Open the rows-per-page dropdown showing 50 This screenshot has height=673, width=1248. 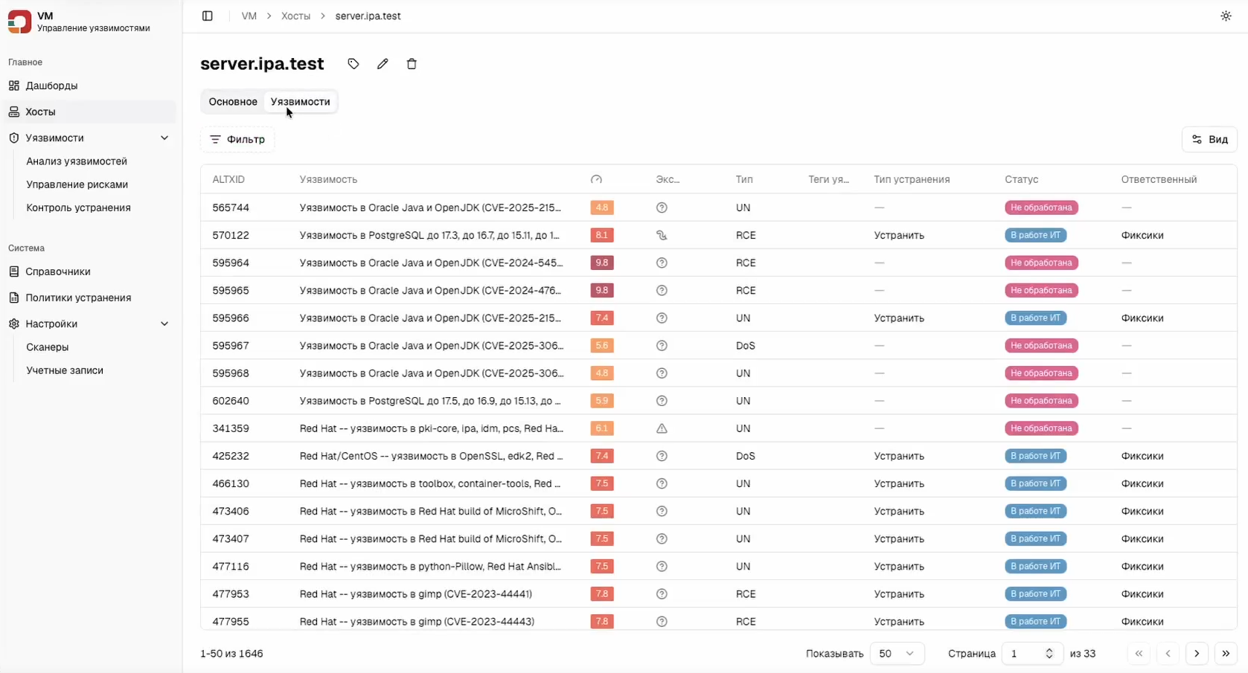tap(897, 654)
